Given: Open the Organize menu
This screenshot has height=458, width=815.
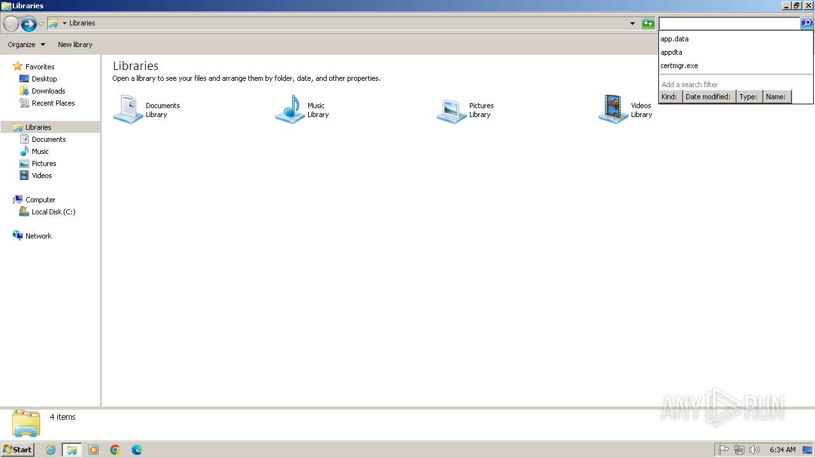Looking at the screenshot, I should (x=26, y=45).
